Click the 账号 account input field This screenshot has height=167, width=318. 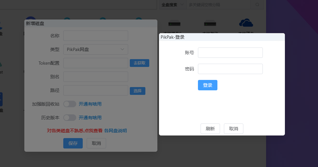[x=230, y=53]
